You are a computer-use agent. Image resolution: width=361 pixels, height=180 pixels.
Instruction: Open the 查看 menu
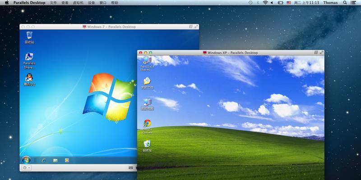click(65, 3)
